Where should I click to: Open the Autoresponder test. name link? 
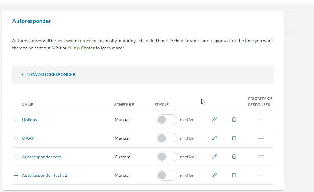[42, 157]
